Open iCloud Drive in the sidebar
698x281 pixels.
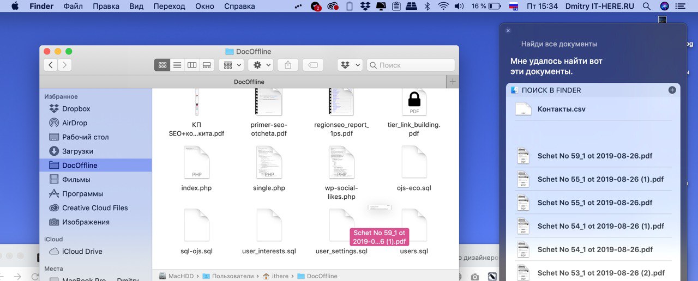pyautogui.click(x=82, y=252)
